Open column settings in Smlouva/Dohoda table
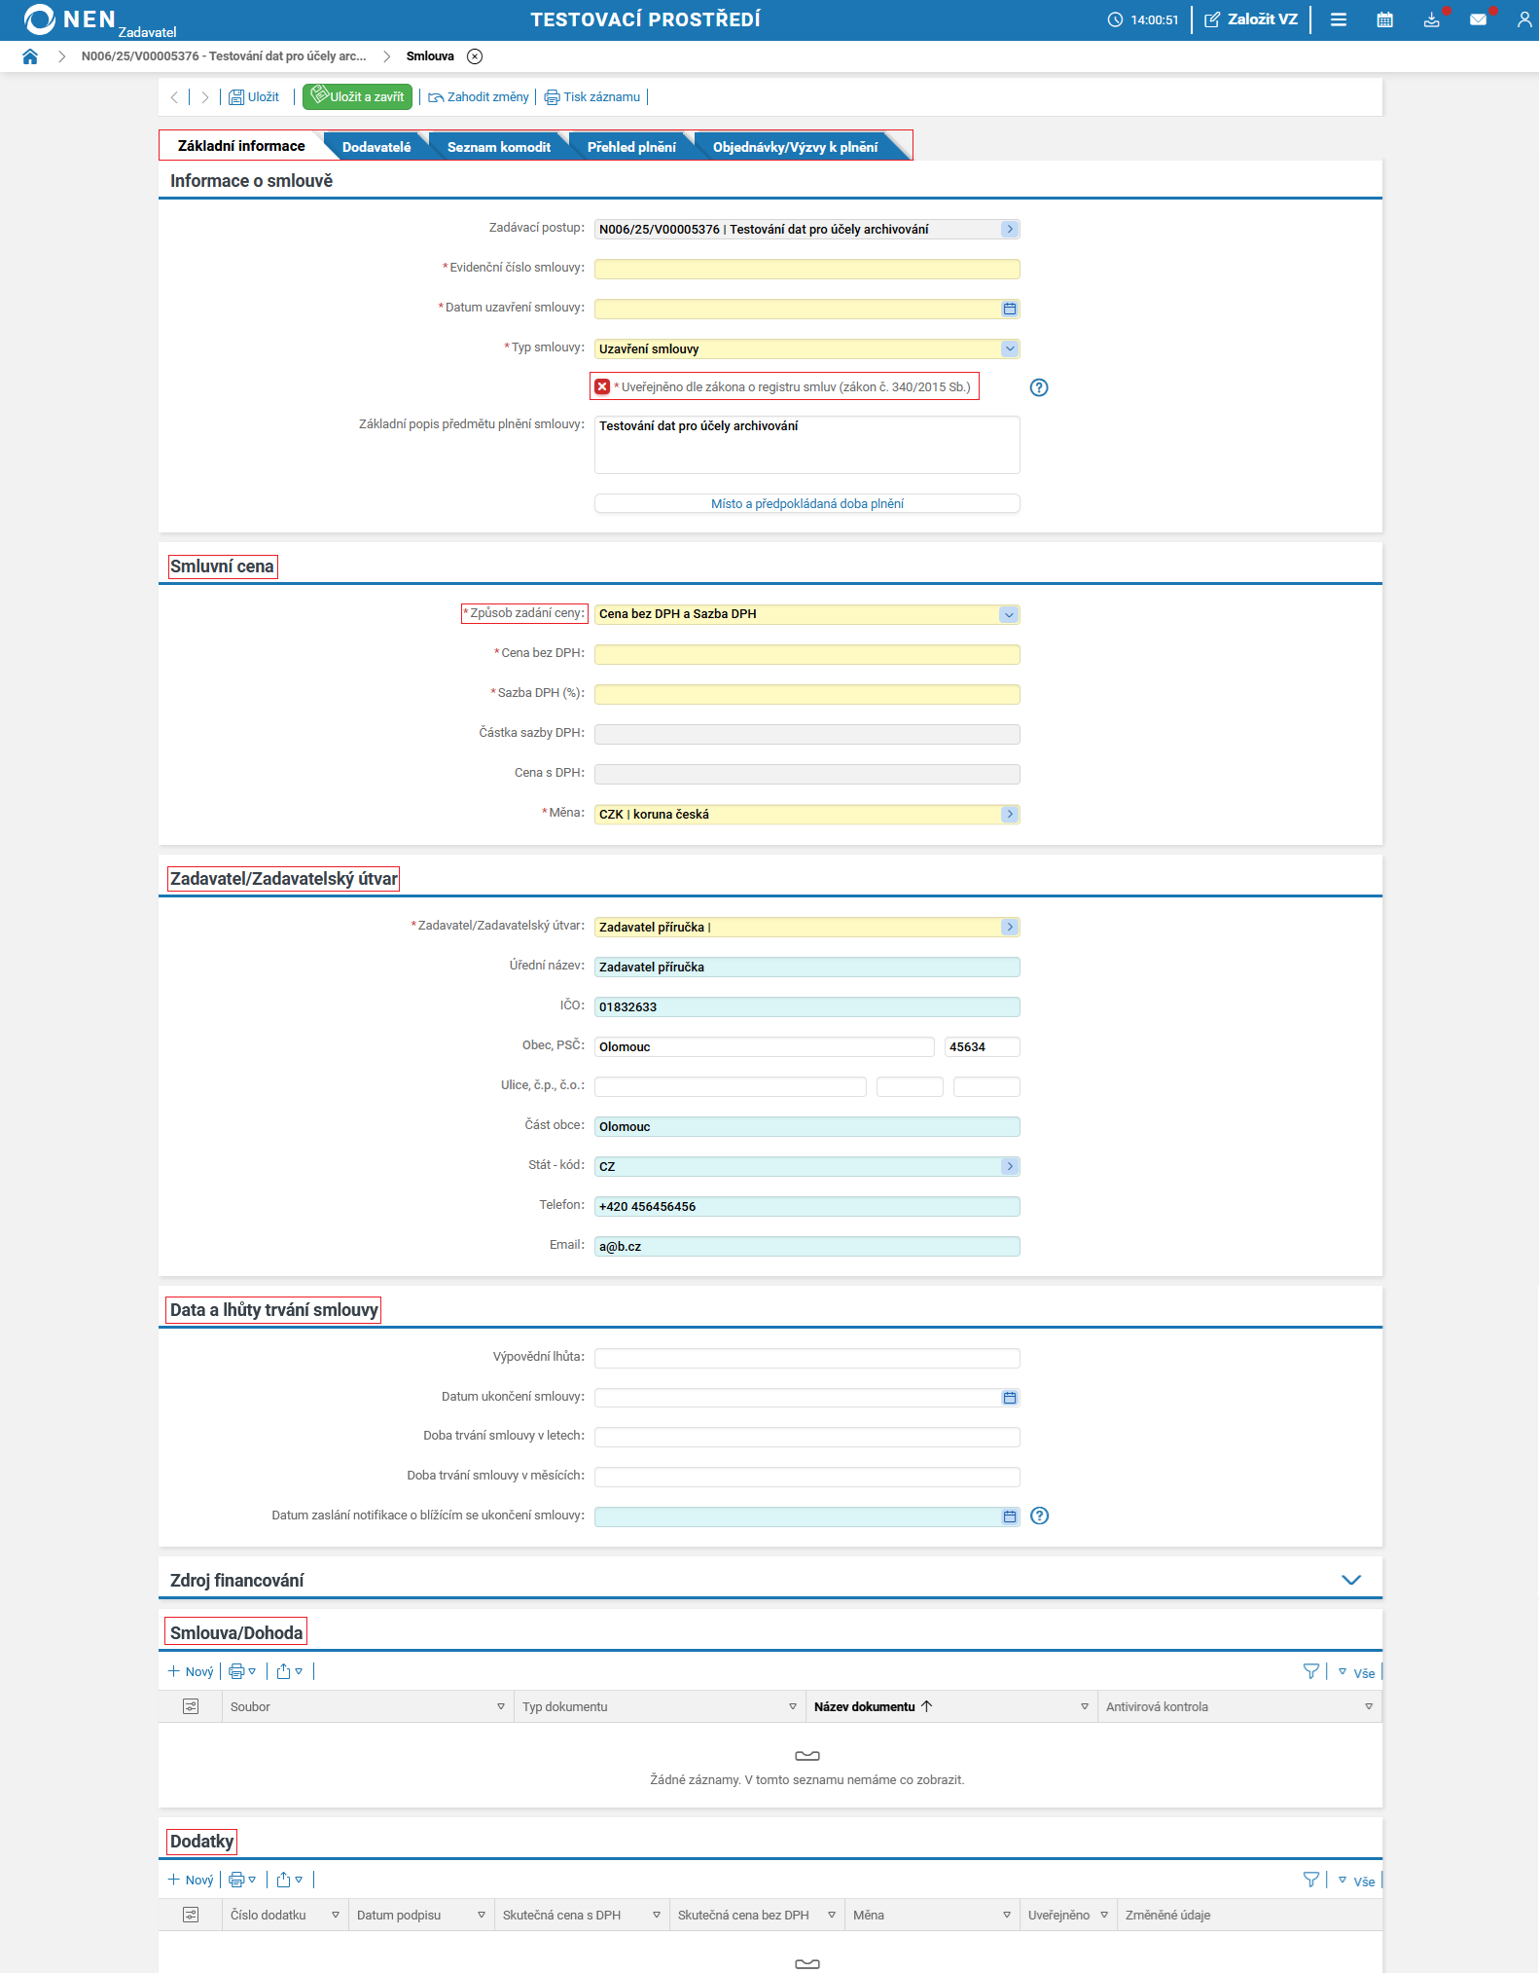The height and width of the screenshot is (1973, 1539). tap(191, 1706)
